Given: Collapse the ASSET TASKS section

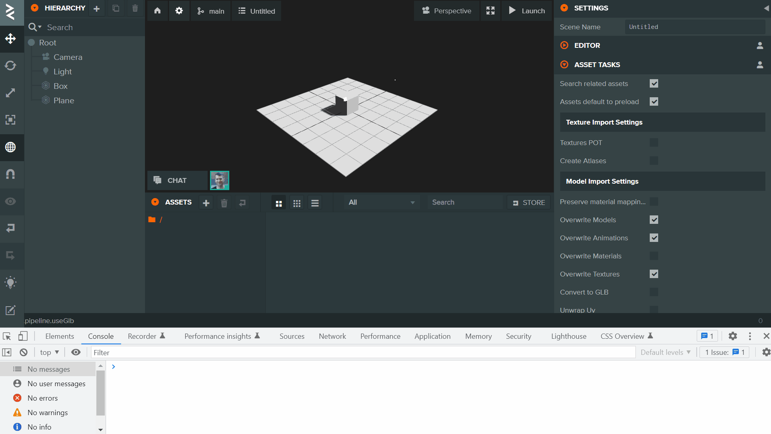Looking at the screenshot, I should click(x=564, y=64).
